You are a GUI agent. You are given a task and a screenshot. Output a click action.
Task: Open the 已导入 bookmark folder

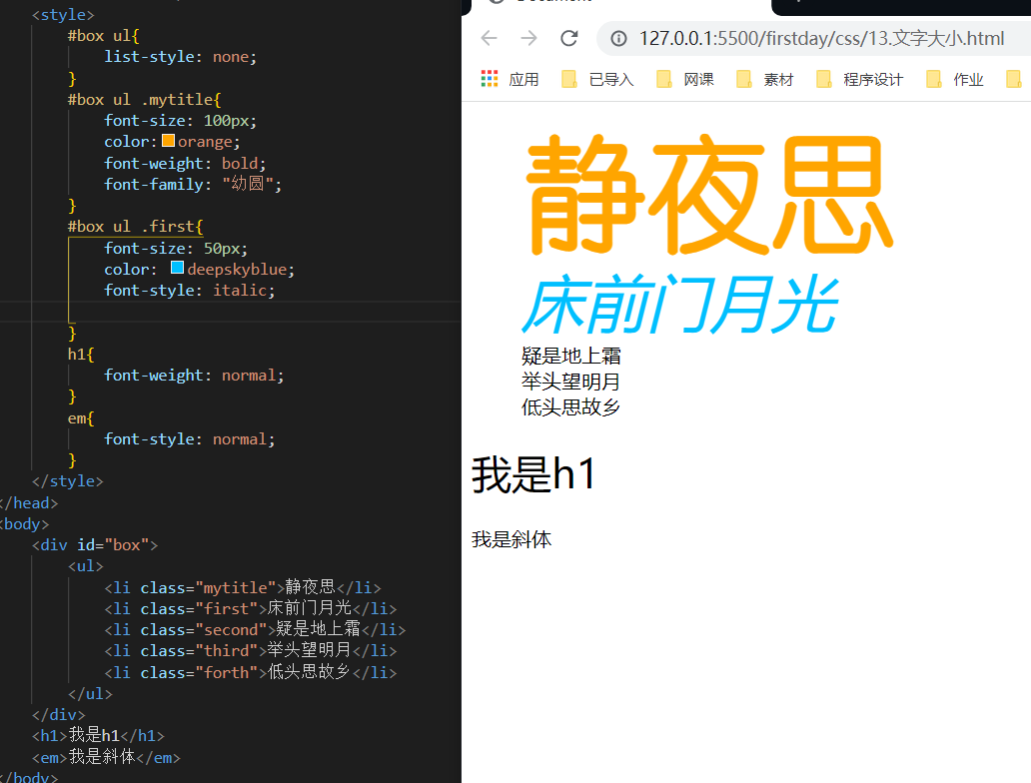click(597, 80)
